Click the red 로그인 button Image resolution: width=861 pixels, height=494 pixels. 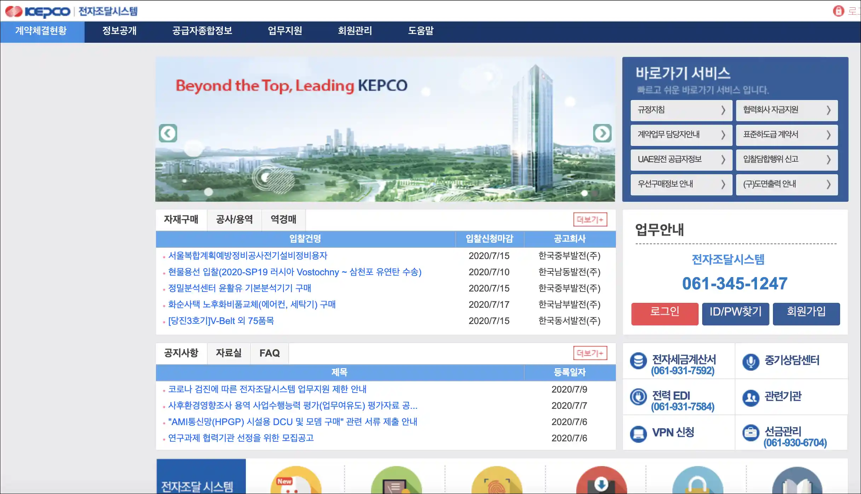pos(664,314)
